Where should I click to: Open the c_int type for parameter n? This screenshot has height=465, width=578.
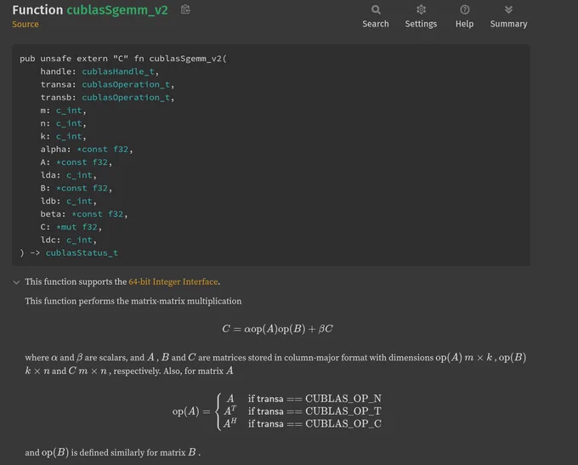click(69, 123)
